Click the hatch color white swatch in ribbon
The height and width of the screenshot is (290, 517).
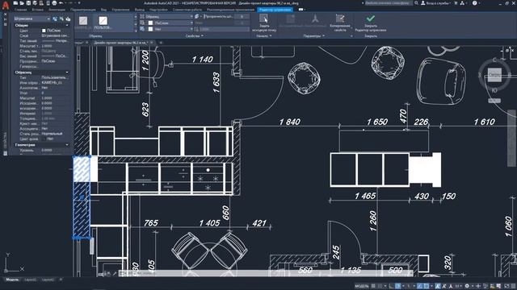[x=151, y=23]
